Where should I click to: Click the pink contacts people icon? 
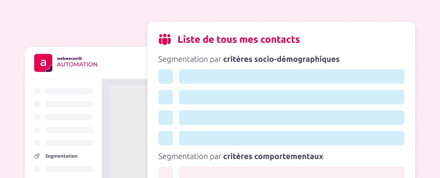pyautogui.click(x=165, y=39)
